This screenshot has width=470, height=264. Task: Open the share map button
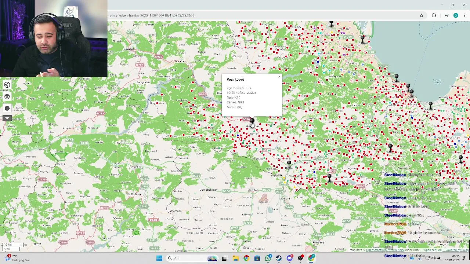click(7, 85)
